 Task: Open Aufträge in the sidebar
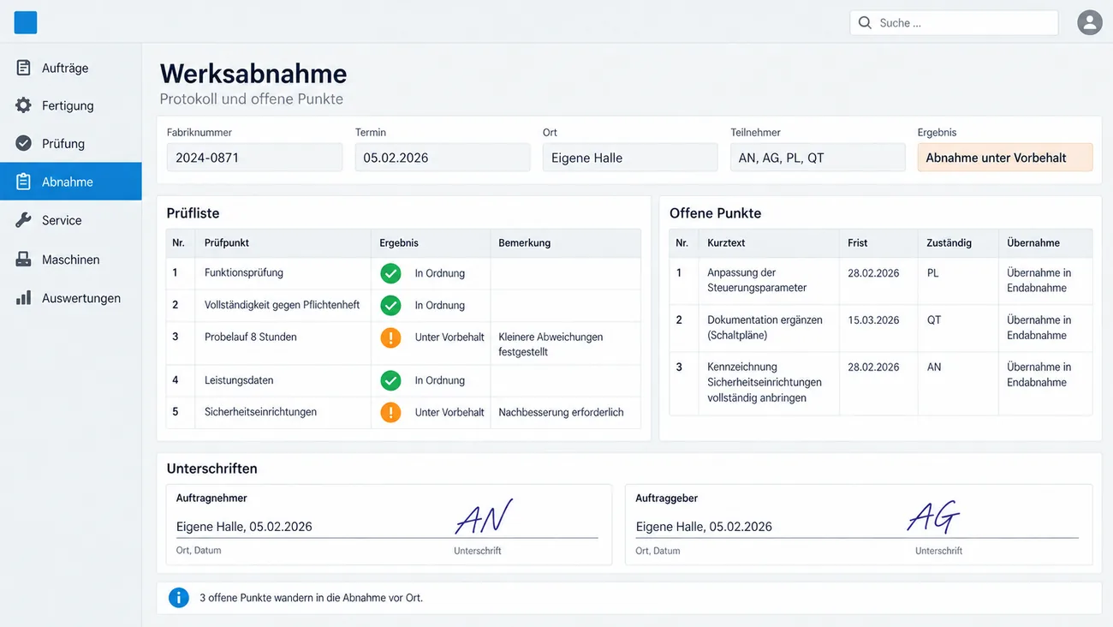pos(71,68)
